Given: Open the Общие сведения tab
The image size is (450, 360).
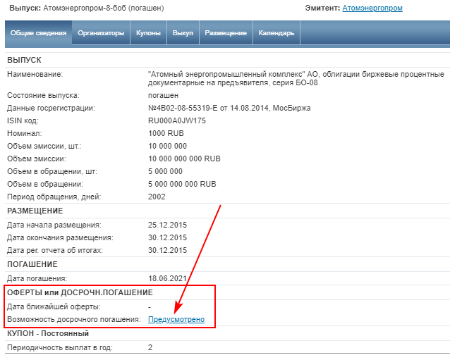Looking at the screenshot, I should 39,33.
